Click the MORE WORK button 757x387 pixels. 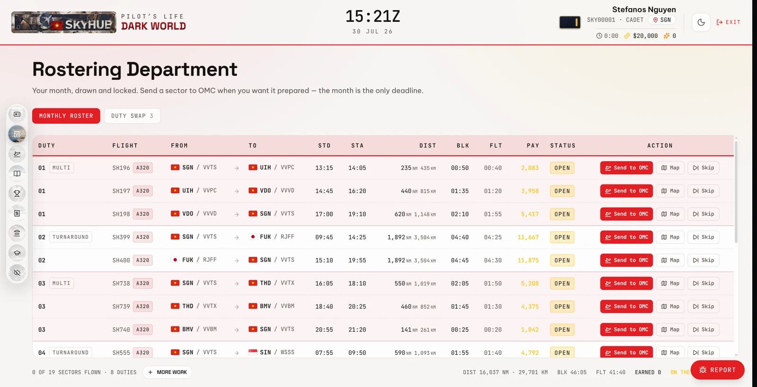tap(167, 372)
